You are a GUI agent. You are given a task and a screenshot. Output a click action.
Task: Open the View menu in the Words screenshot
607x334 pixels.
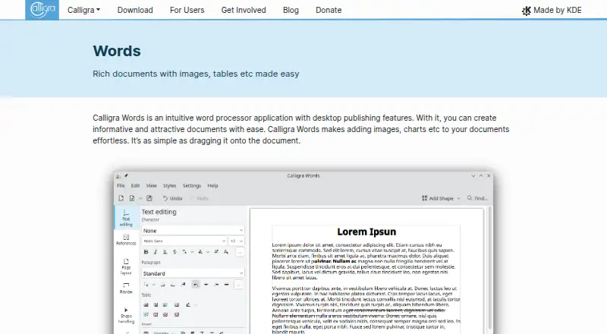coord(151,186)
